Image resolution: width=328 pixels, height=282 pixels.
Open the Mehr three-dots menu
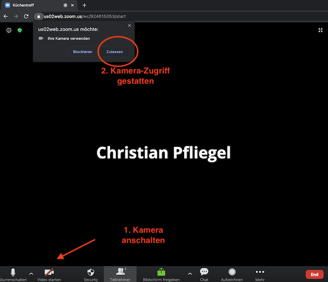[260, 273]
